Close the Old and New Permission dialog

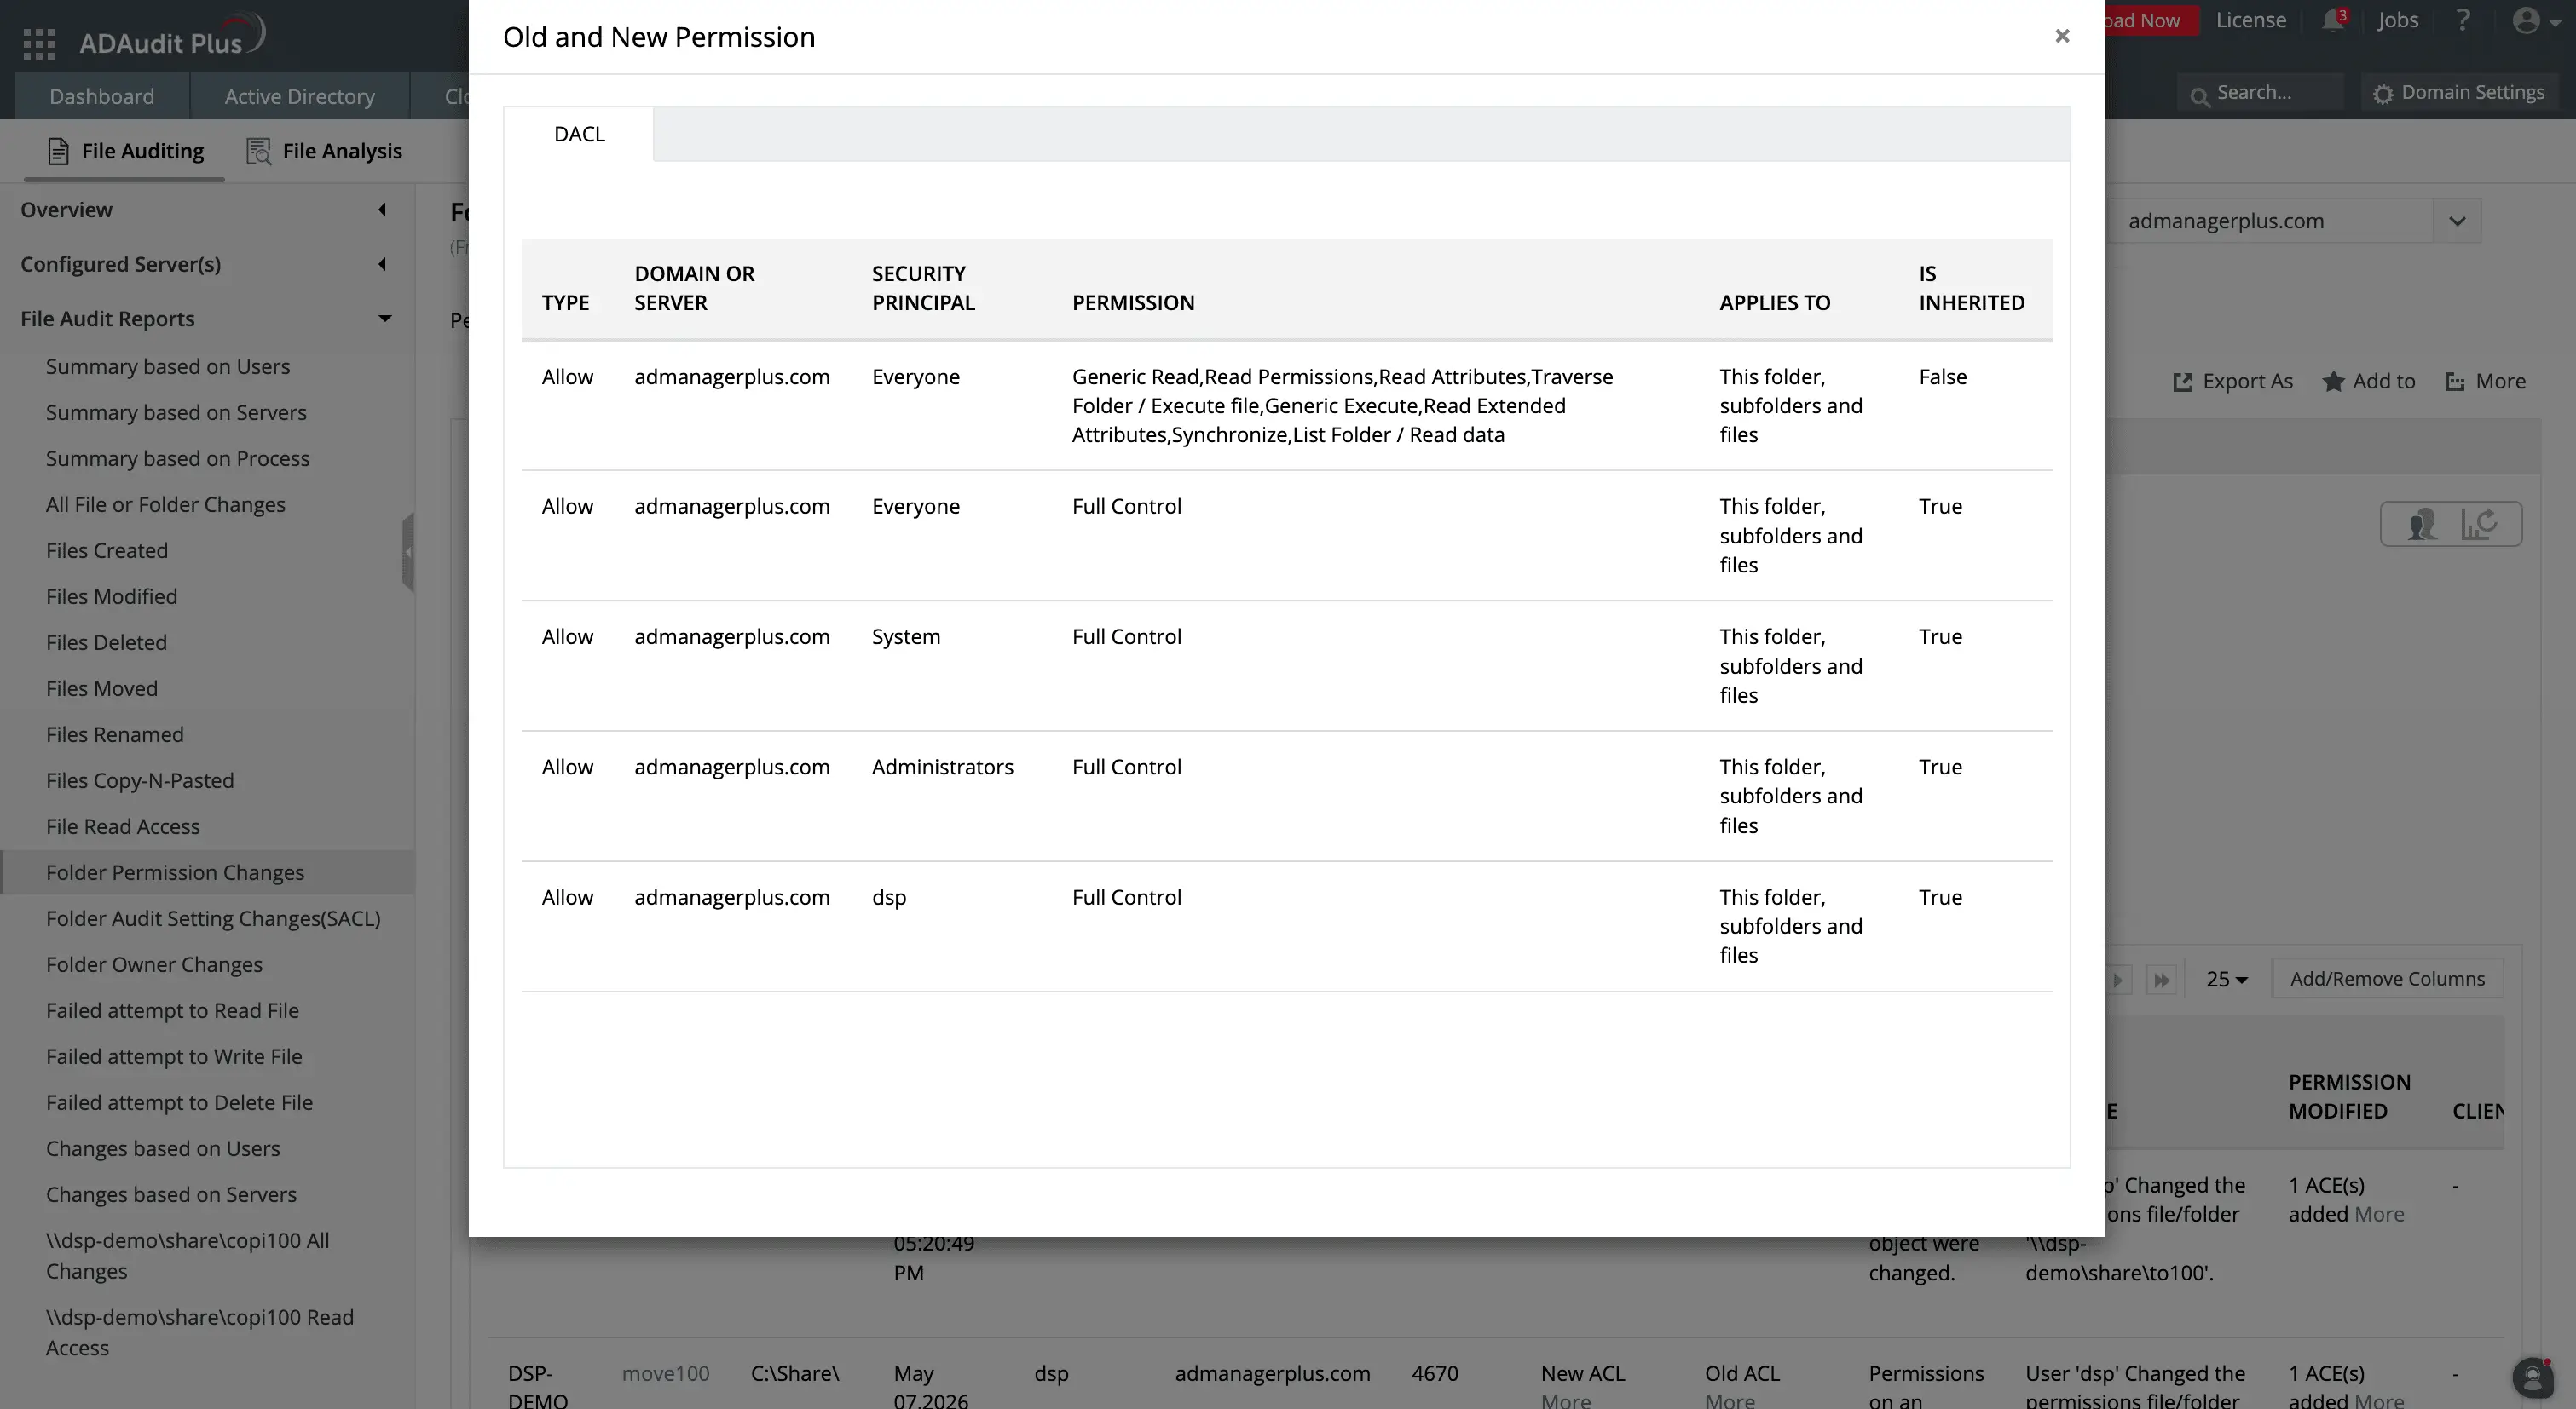click(x=2062, y=36)
